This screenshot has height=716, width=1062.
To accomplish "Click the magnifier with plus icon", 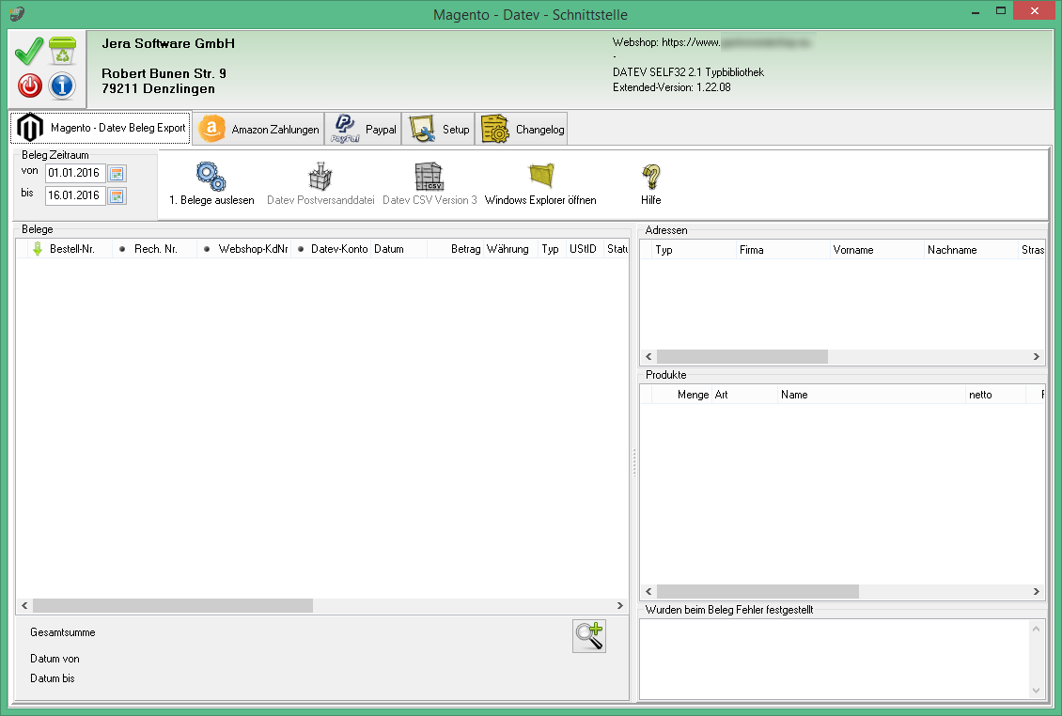I will pyautogui.click(x=589, y=636).
